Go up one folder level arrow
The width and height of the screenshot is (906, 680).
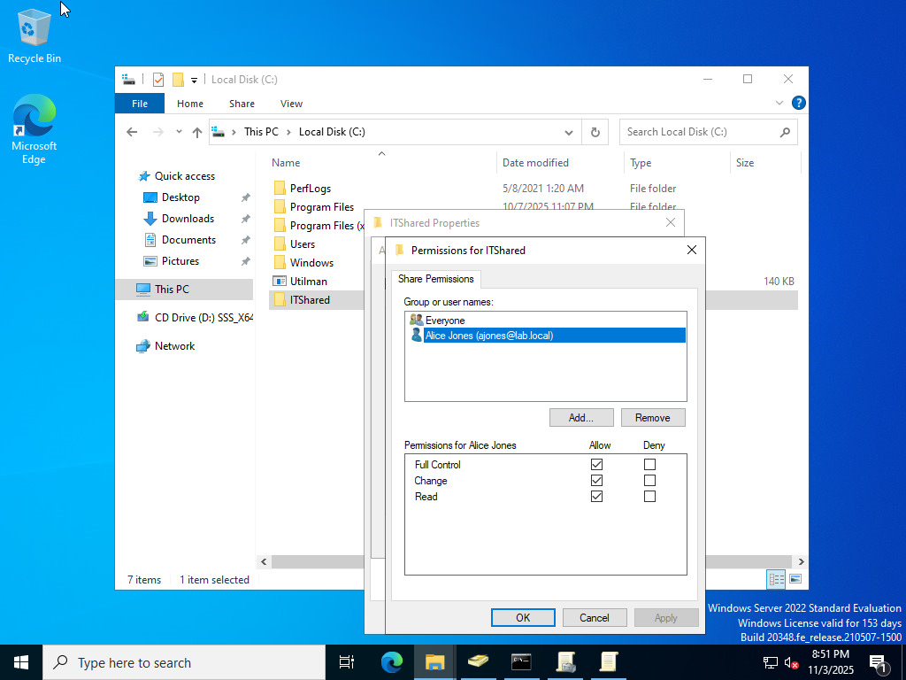[x=197, y=132]
